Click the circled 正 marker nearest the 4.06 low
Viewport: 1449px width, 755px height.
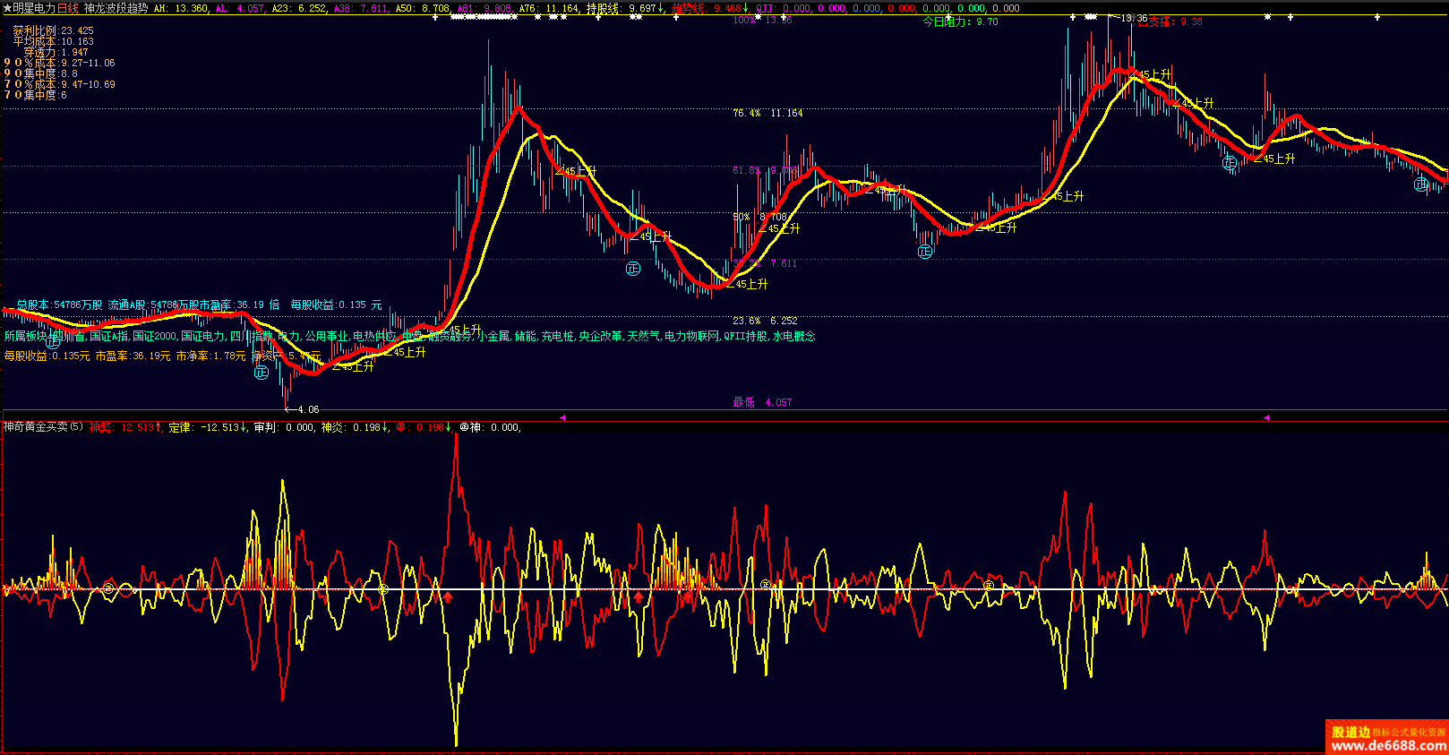click(x=262, y=373)
